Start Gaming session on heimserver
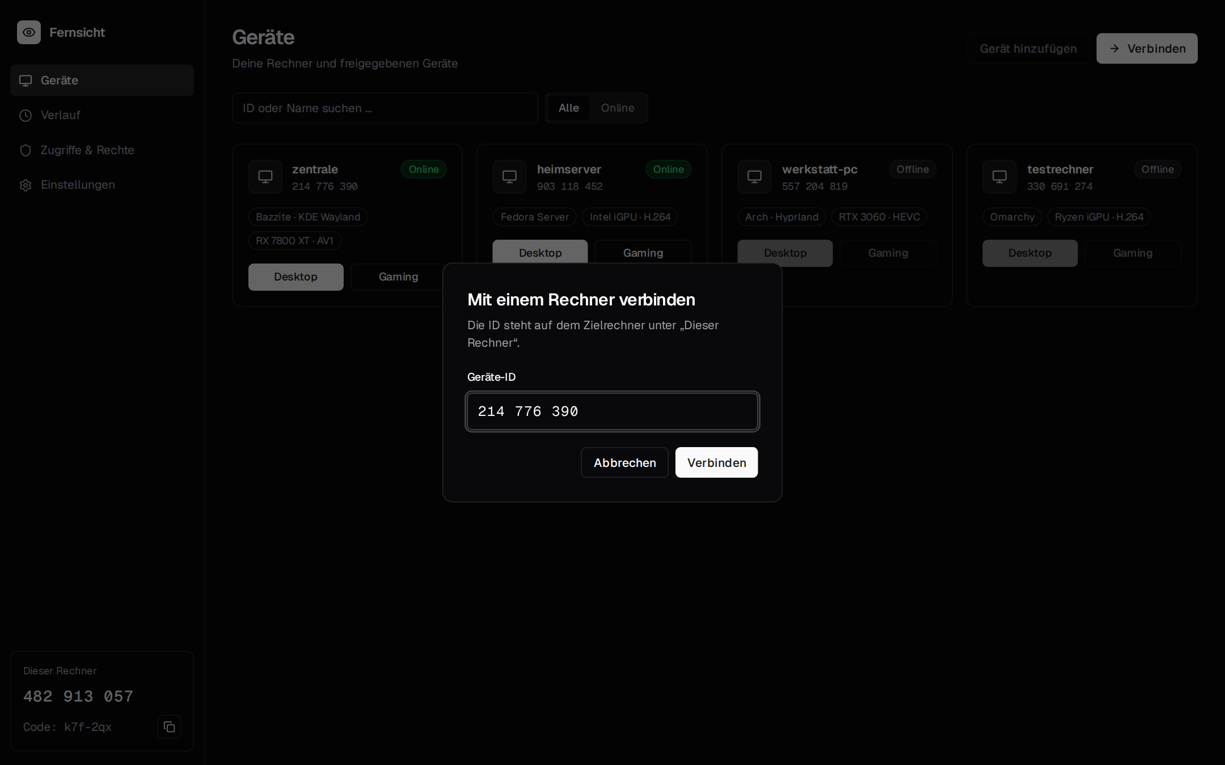The image size is (1225, 765). pos(643,252)
